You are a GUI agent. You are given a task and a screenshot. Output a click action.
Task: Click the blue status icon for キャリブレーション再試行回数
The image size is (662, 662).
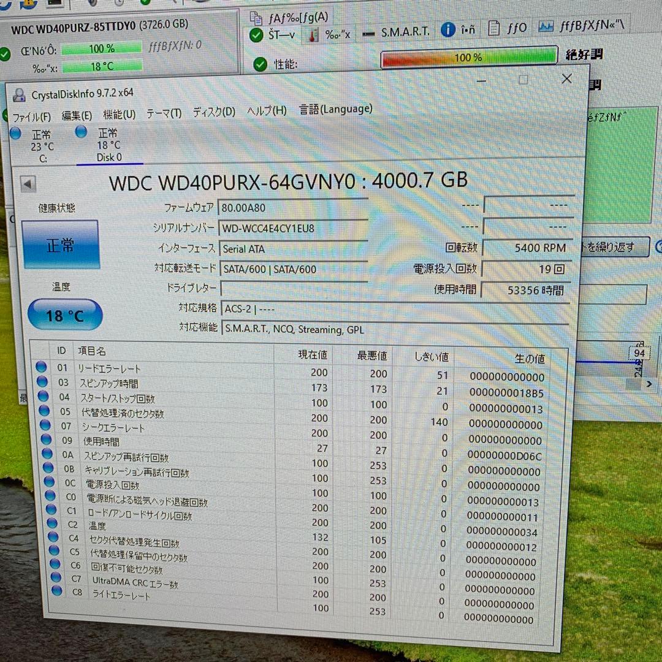coord(48,467)
